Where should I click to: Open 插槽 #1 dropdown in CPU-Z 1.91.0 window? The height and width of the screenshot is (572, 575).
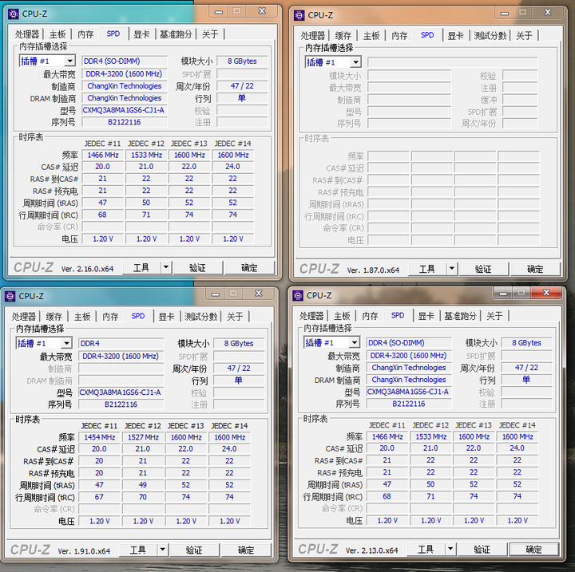coord(66,343)
